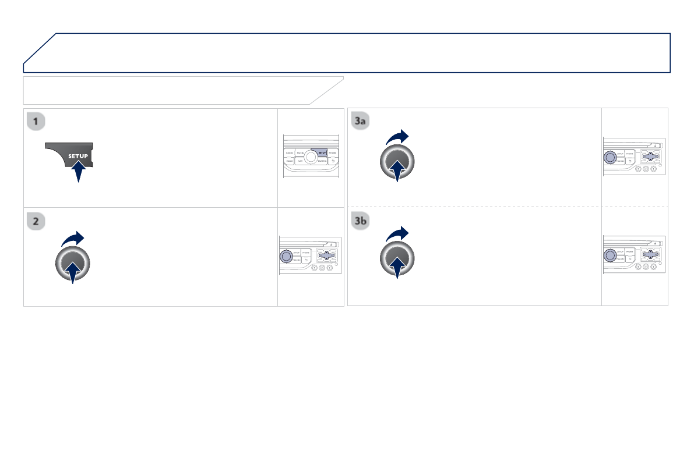Click the empty subtitle box below the banner

click(183, 91)
